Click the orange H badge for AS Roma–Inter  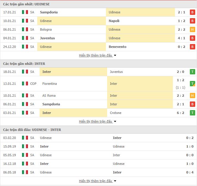[192, 96]
